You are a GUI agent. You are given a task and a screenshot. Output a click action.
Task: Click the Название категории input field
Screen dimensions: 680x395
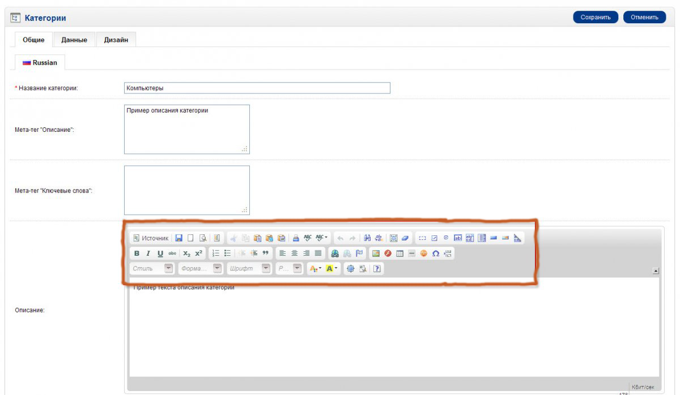click(257, 88)
